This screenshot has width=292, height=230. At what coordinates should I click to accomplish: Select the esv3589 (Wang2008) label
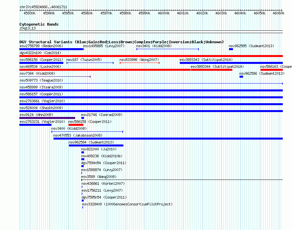[x=99, y=177]
